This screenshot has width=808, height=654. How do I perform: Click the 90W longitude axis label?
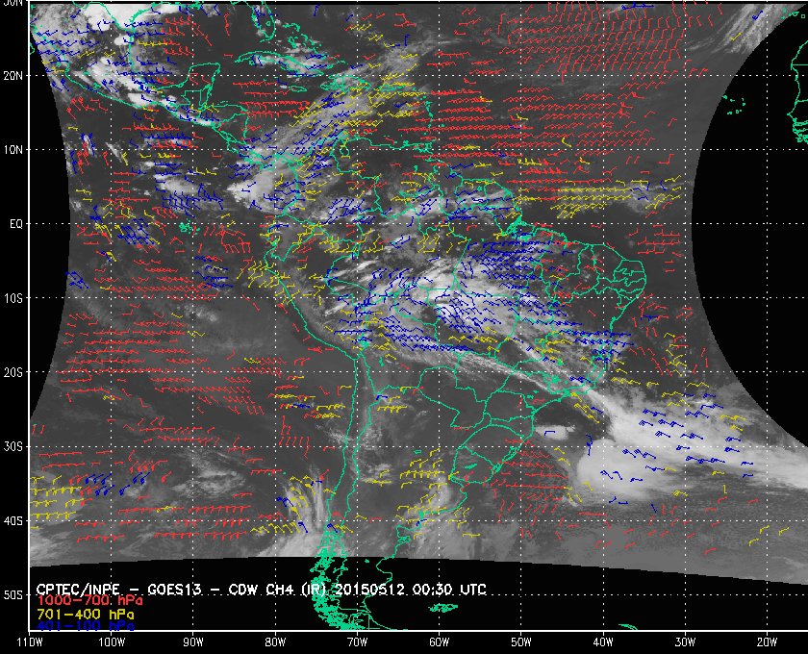pyautogui.click(x=193, y=642)
